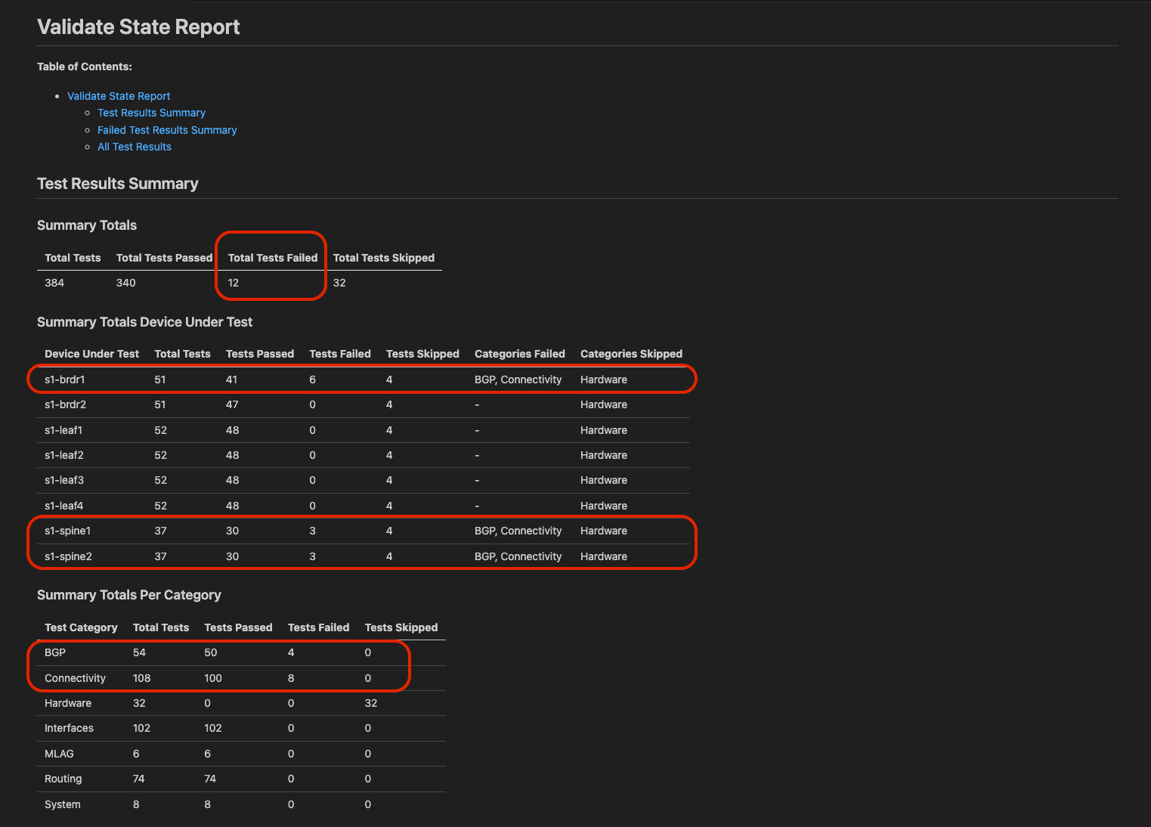Click the s1-brdr1 device name cell
The width and height of the screenshot is (1151, 827).
pos(65,379)
